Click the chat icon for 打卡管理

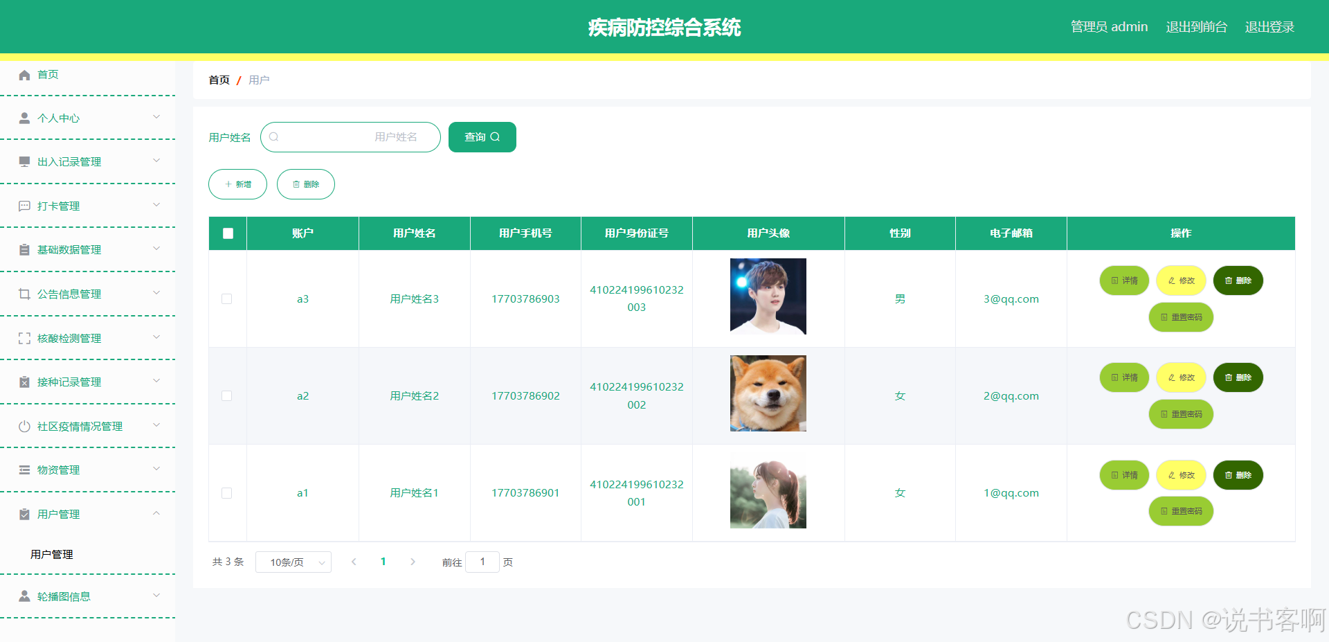point(24,206)
